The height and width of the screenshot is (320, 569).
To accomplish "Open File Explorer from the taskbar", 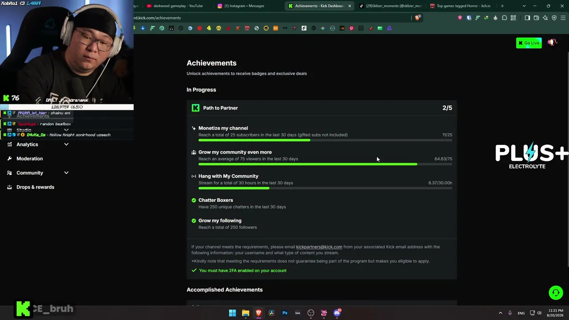I will (245, 313).
